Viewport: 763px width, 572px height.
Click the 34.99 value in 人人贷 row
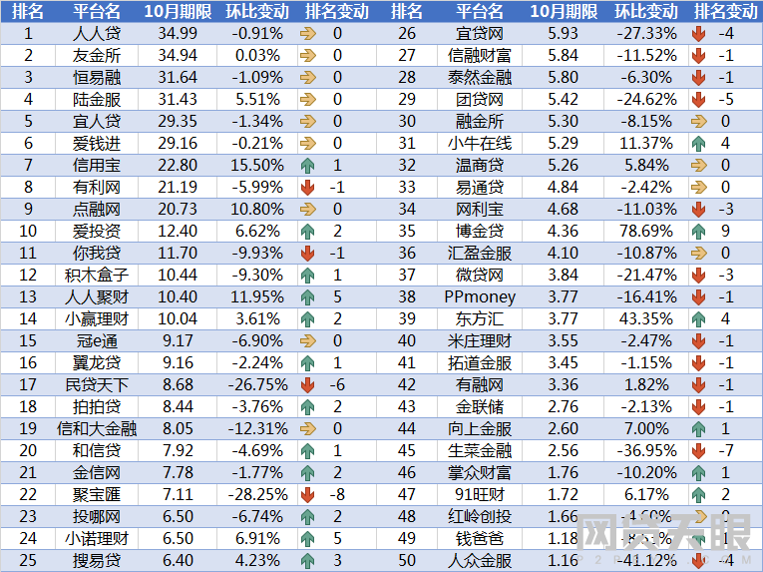[x=178, y=34]
